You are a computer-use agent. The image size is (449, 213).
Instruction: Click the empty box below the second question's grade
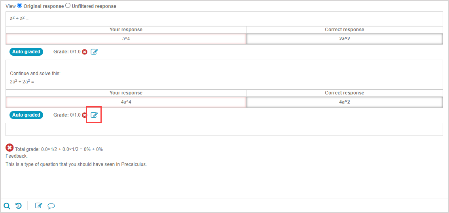(224, 130)
